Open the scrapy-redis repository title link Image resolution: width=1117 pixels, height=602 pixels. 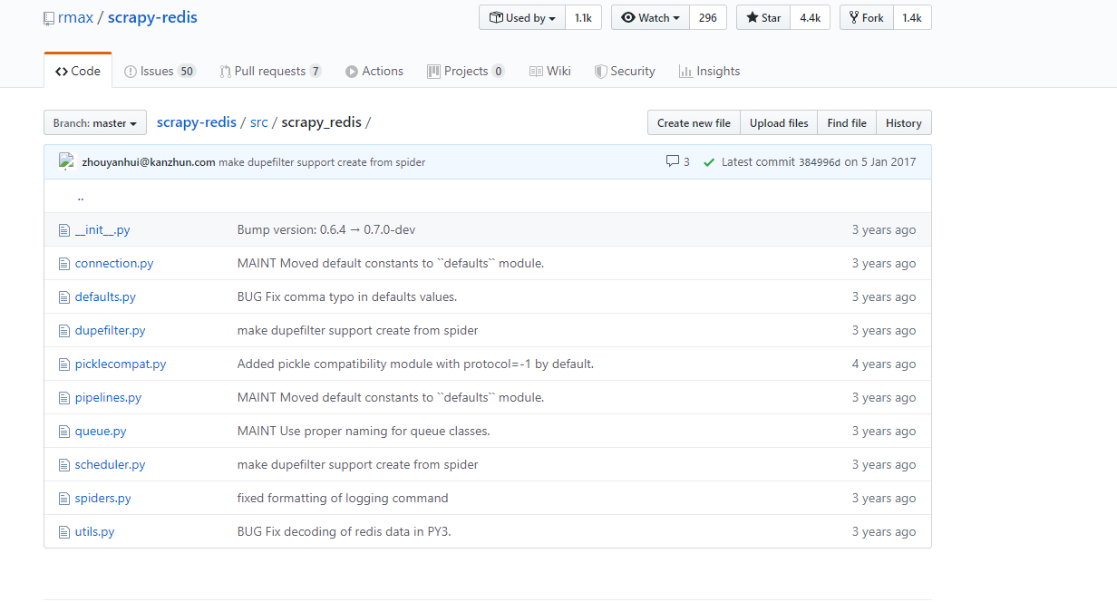point(152,17)
